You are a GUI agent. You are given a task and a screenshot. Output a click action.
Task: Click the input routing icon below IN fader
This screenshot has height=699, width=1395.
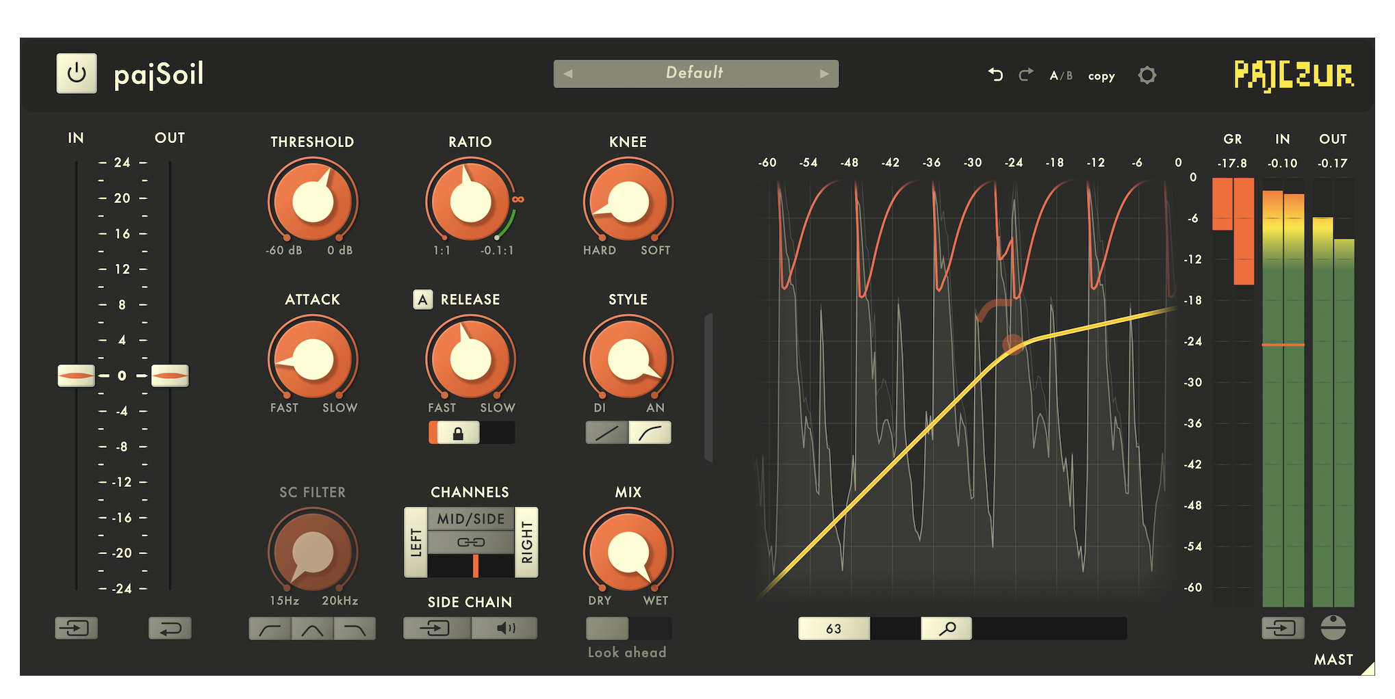coord(76,628)
